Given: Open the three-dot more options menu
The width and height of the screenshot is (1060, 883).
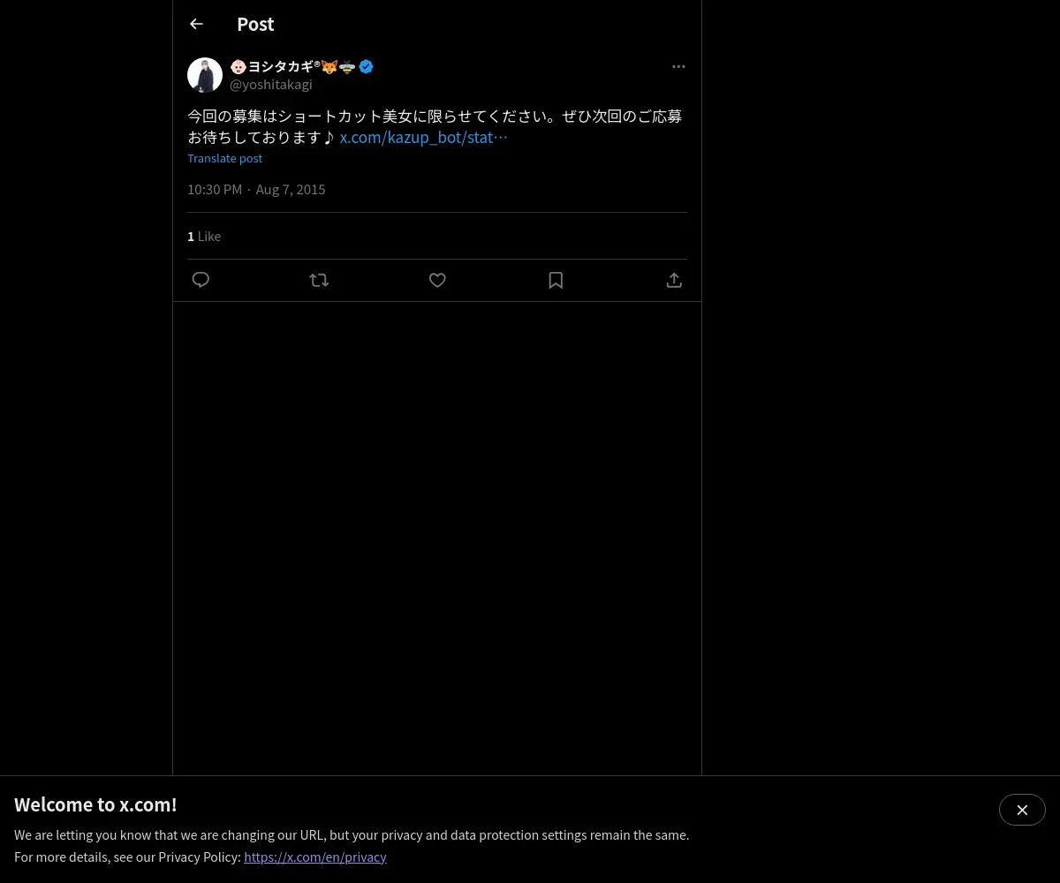Looking at the screenshot, I should pyautogui.click(x=678, y=66).
